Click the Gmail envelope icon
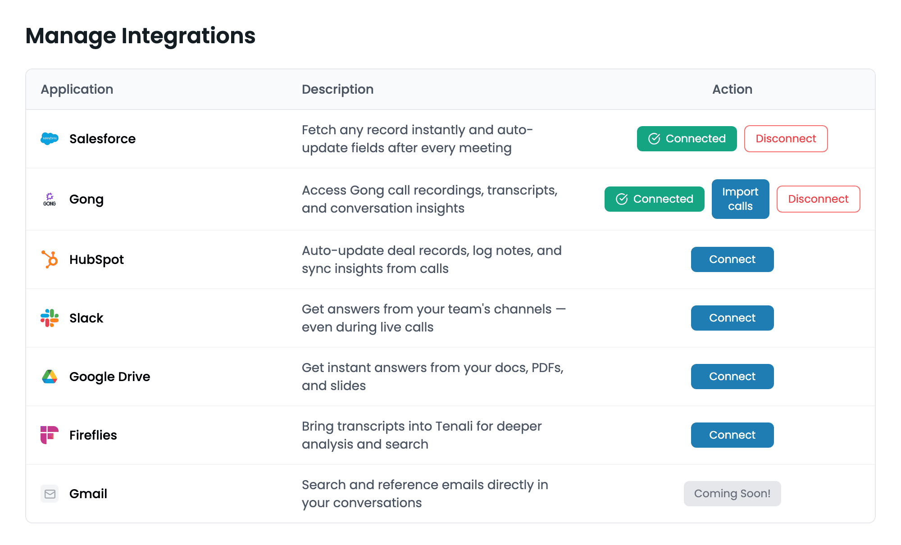Image resolution: width=901 pixels, height=545 pixels. (50, 494)
